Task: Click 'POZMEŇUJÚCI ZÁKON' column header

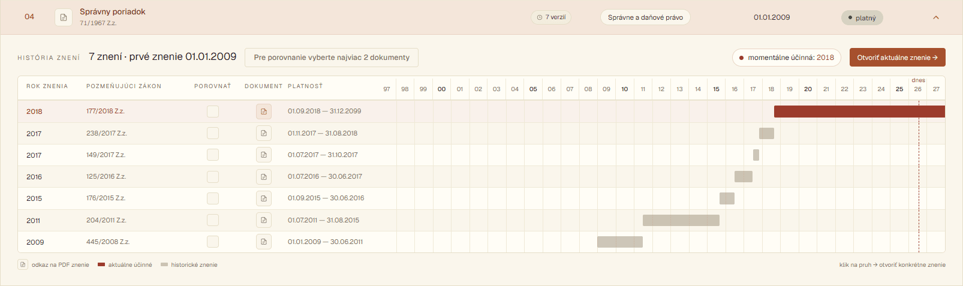Action: [x=124, y=86]
